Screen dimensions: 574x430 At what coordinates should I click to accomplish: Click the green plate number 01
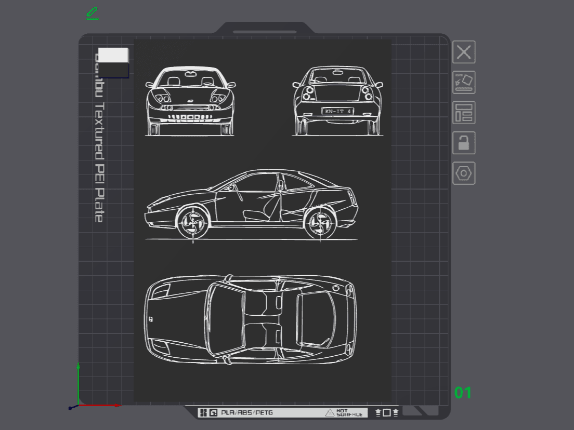point(463,393)
